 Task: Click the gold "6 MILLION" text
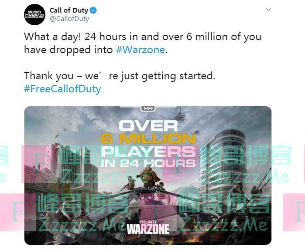click(x=148, y=139)
